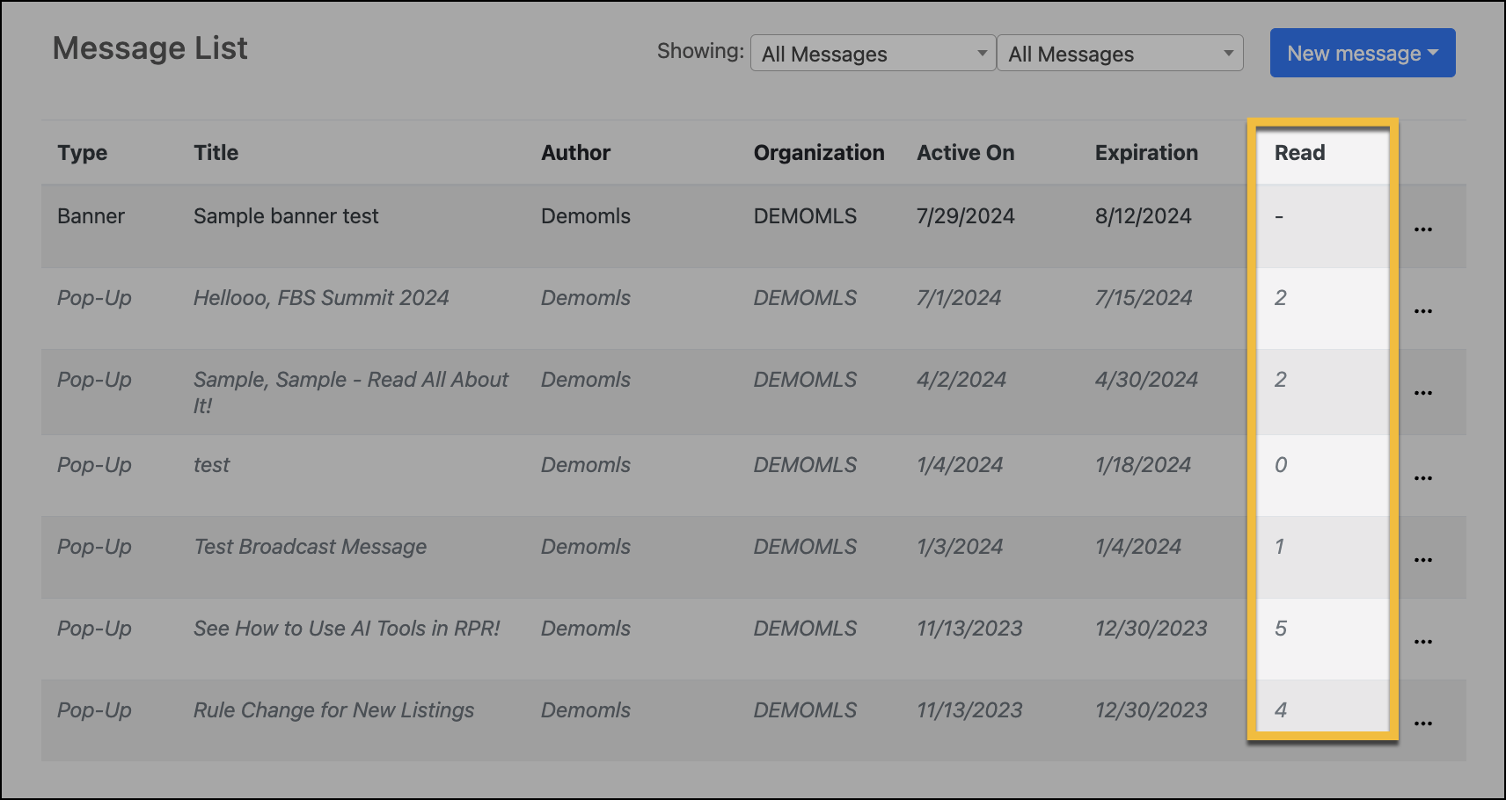This screenshot has height=800, width=1506.
Task: Click read count 4 for Rule Change message
Action: point(1281,710)
